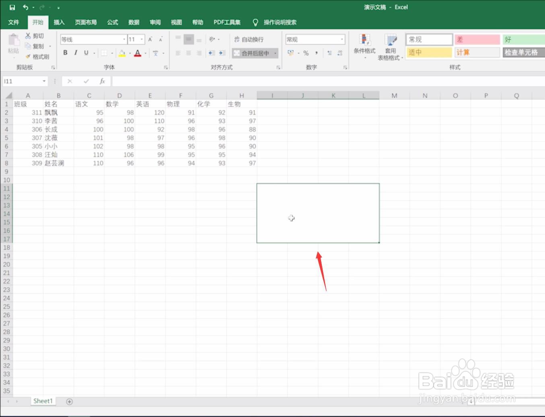Switch to the View (视图) tab

click(x=176, y=22)
